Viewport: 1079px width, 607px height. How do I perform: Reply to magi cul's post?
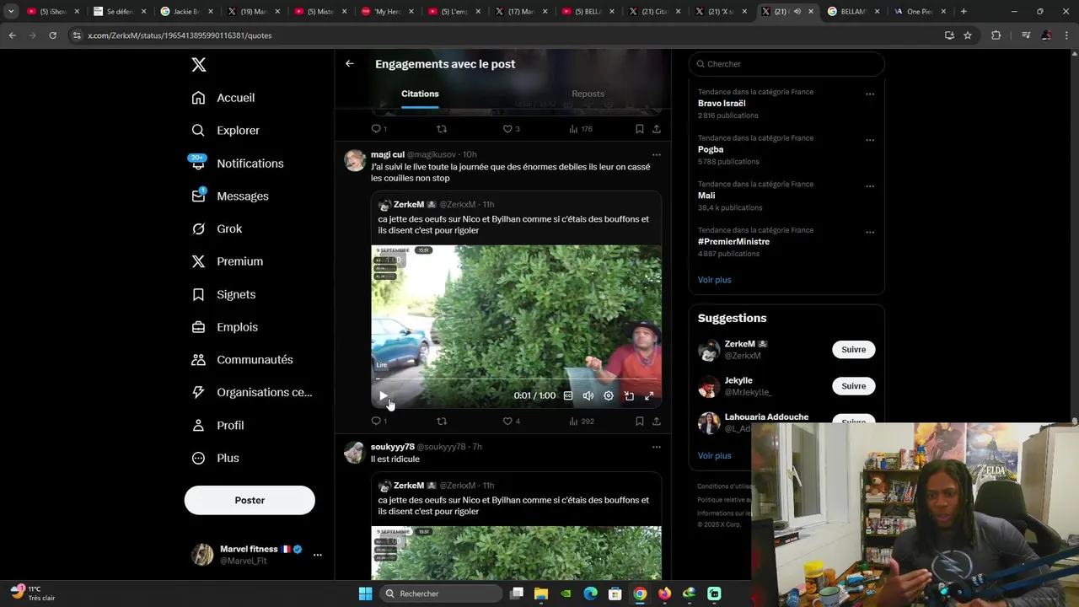379,421
